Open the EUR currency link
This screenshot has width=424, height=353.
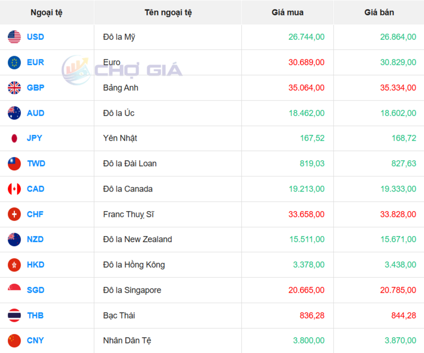tap(36, 62)
